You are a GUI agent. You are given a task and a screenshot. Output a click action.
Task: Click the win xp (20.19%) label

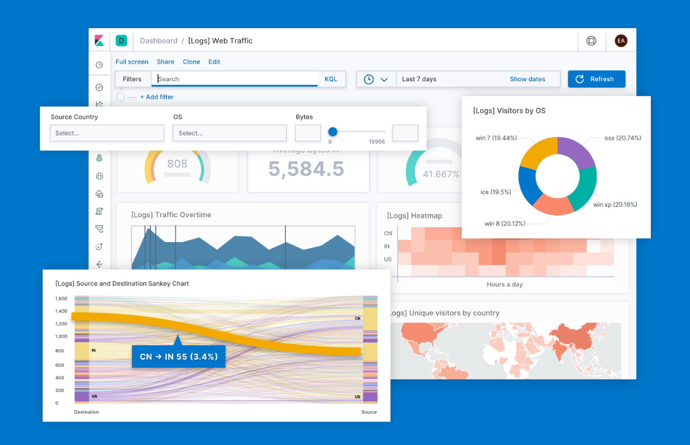[x=614, y=205]
